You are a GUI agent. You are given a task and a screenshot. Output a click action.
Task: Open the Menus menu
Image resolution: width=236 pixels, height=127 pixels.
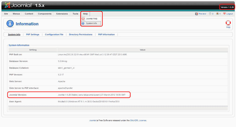click(x=16, y=14)
